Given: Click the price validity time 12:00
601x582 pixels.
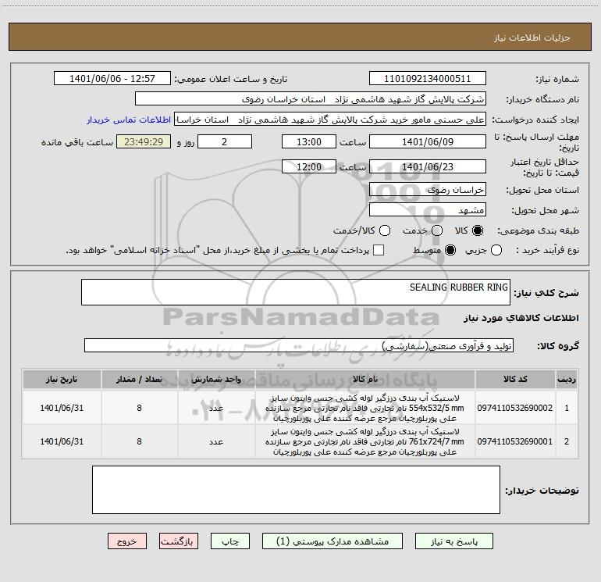Looking at the screenshot, I should coord(309,166).
